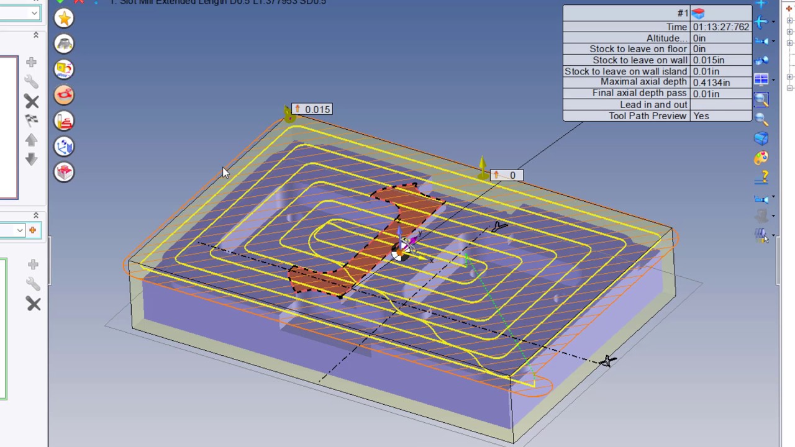Open the top camera view dropdown arrow

(x=773, y=41)
